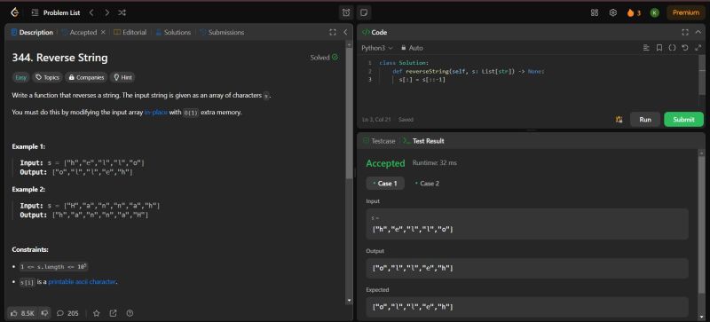Open the help question mark icon
710x322 pixels.
coord(130,313)
